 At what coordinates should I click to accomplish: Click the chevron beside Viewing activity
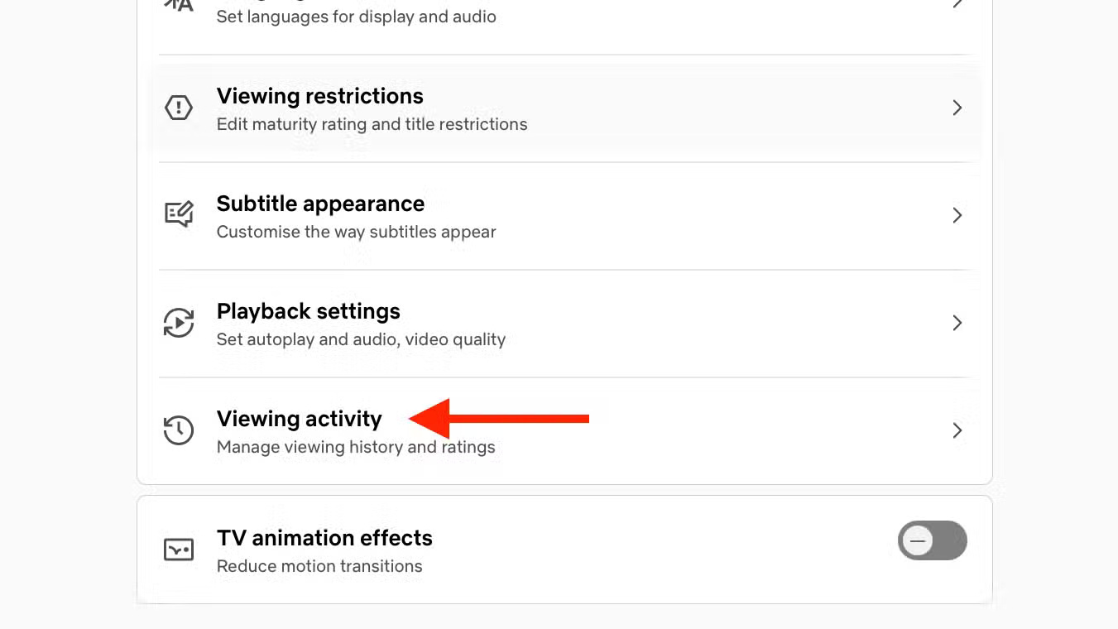[957, 430]
